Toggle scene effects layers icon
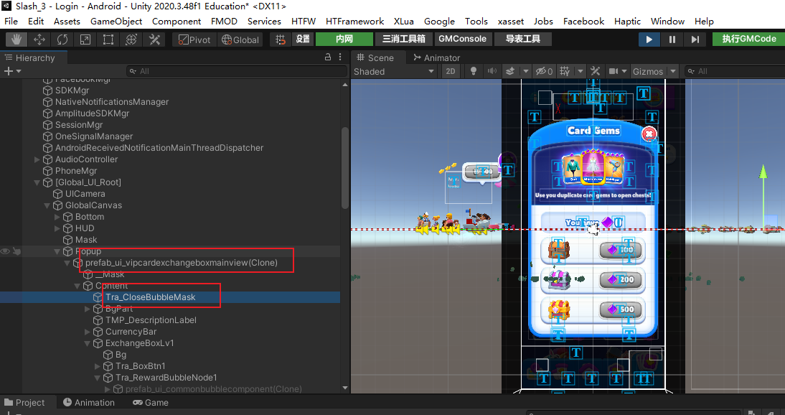Viewport: 785px width, 415px height. [x=510, y=71]
